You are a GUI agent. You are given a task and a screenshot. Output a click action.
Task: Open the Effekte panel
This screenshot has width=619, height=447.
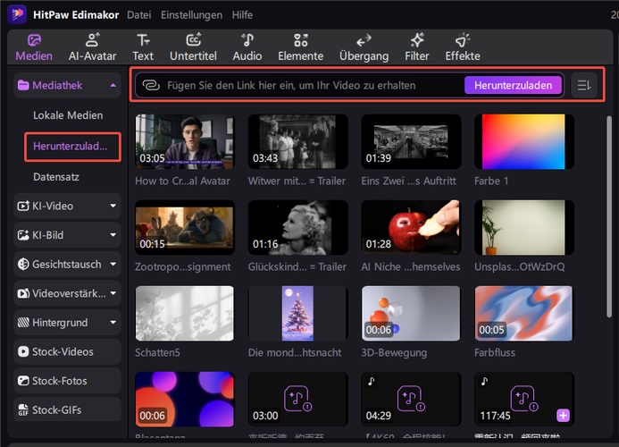[x=463, y=46]
